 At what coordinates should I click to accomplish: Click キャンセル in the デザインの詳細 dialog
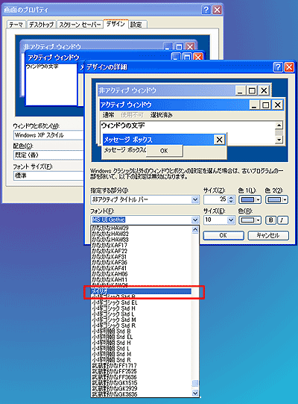[x=268, y=235]
